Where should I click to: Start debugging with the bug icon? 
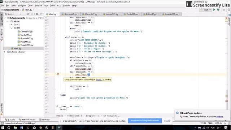pos(218,10)
